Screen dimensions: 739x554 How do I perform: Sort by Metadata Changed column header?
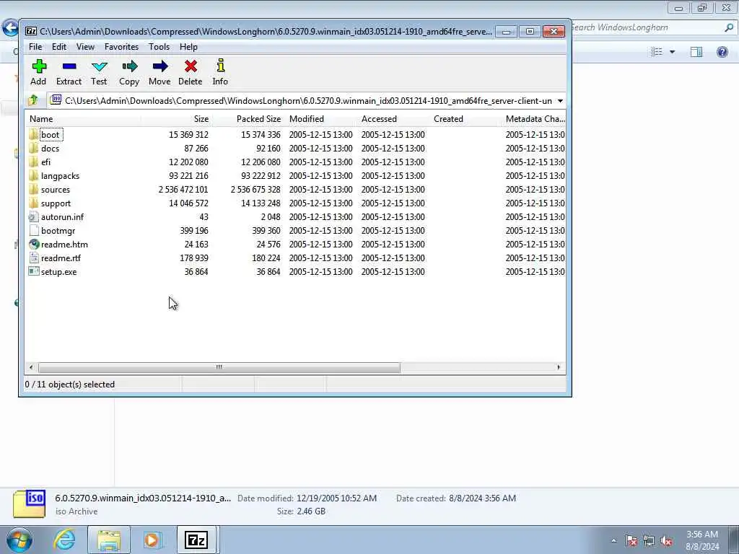(x=534, y=119)
